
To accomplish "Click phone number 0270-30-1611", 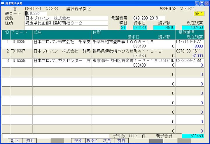I will (x=188, y=51).
